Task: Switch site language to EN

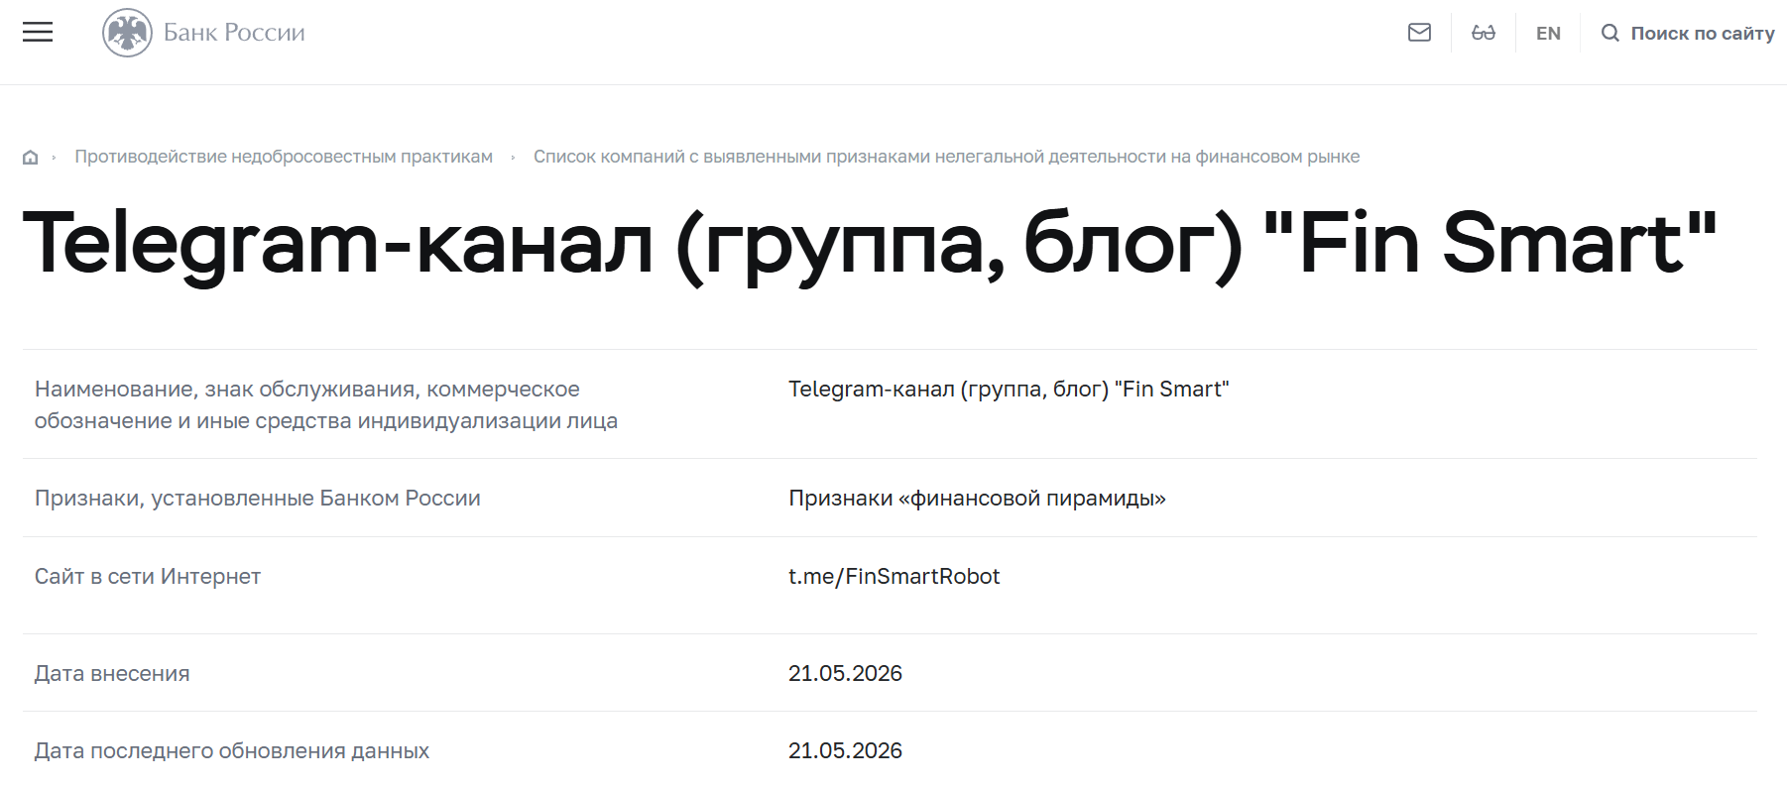Action: (1548, 33)
